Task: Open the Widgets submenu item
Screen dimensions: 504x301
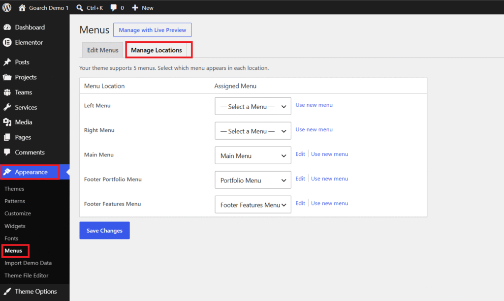Action: 15,226
